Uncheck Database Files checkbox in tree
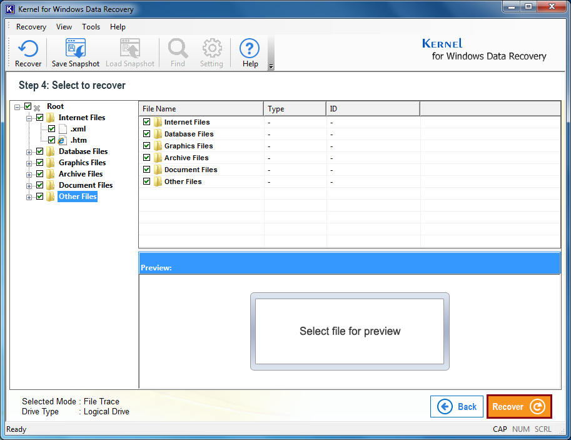This screenshot has width=571, height=440. (x=39, y=151)
